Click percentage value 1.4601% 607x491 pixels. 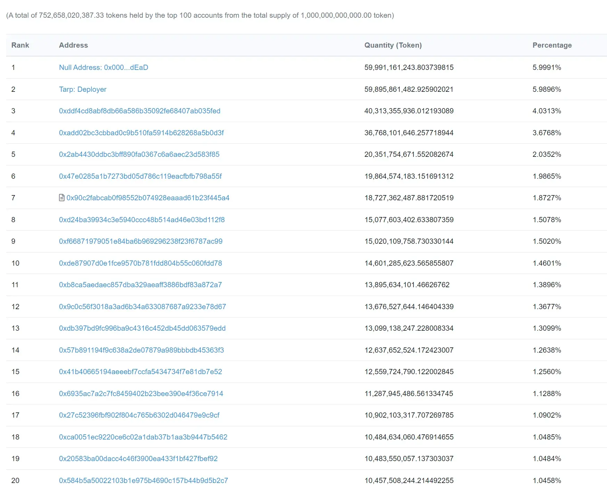[547, 263]
